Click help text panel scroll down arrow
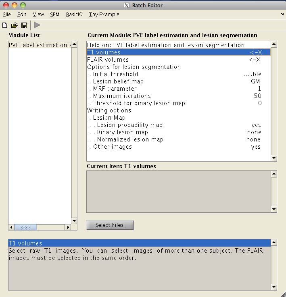The height and width of the screenshot is (297, 286). [x=274, y=287]
